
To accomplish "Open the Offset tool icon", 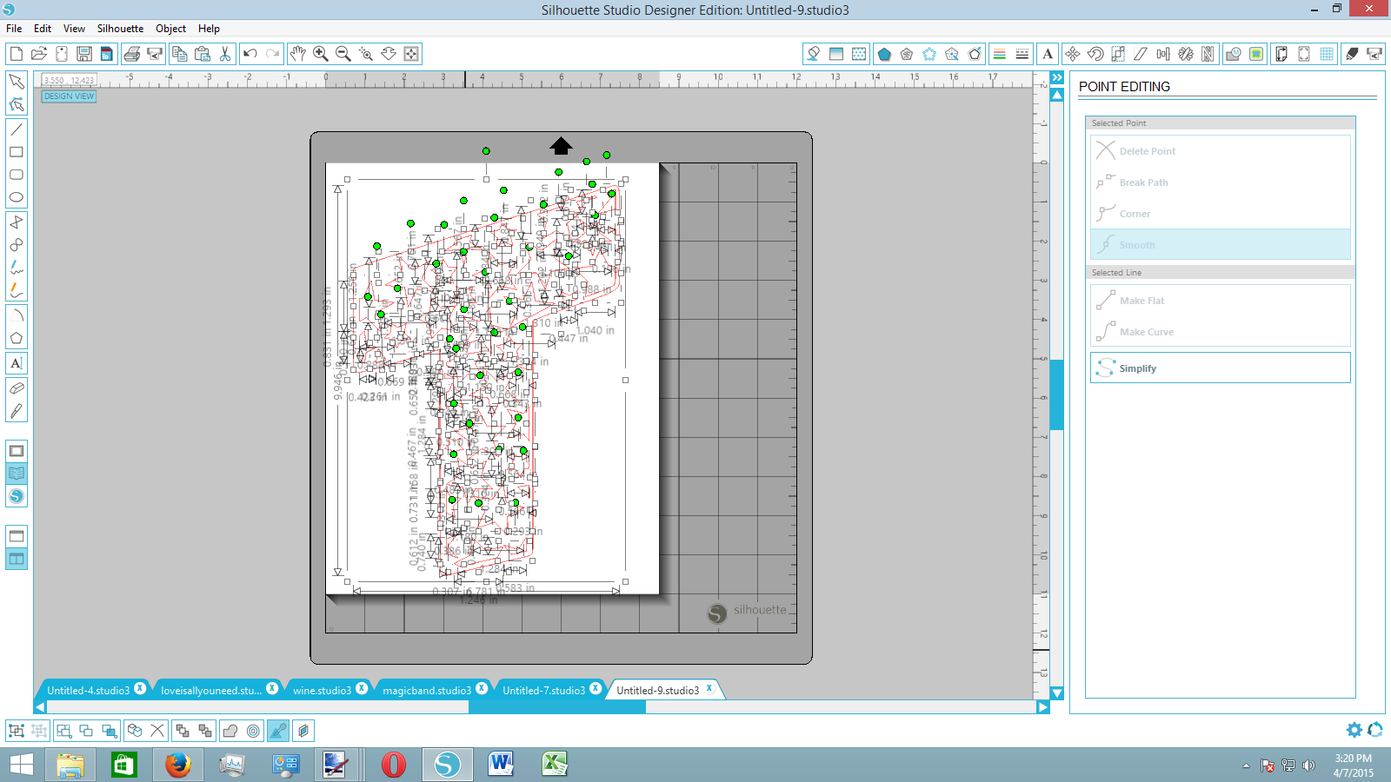I will 253,731.
